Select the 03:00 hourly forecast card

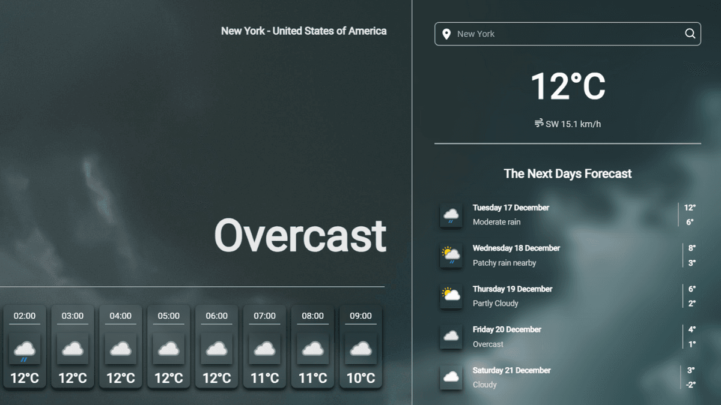pos(73,346)
